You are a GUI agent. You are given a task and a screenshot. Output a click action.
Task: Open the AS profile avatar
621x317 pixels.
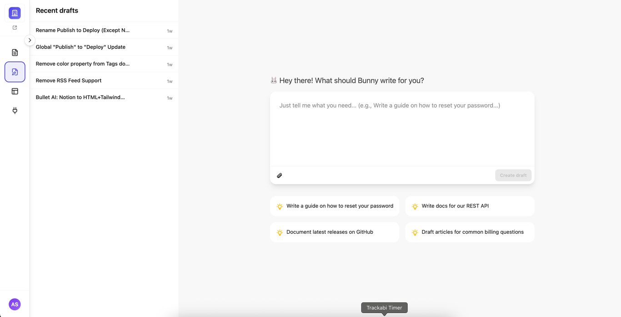[14, 304]
